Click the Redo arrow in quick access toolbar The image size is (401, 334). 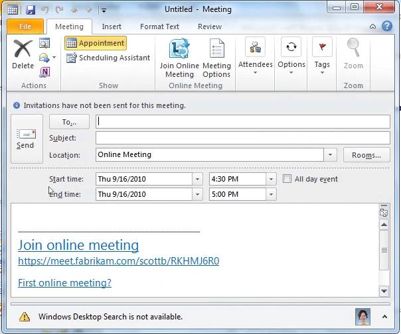click(59, 10)
